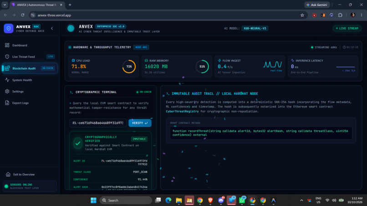Open the Dashboard sidebar item
Image resolution: width=367 pixels, height=206 pixels.
click(30, 45)
